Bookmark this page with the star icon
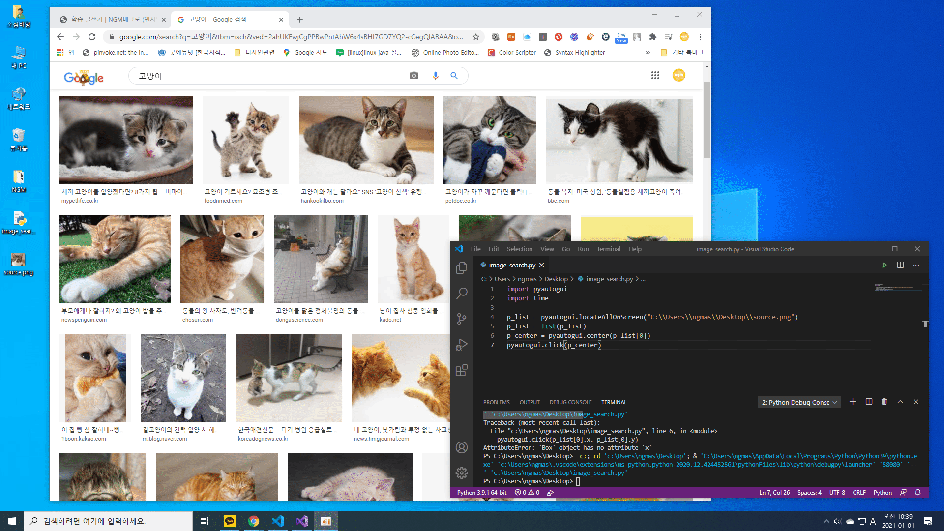The height and width of the screenshot is (531, 944). (475, 37)
